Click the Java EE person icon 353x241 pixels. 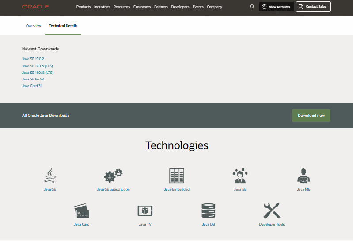tap(240, 176)
